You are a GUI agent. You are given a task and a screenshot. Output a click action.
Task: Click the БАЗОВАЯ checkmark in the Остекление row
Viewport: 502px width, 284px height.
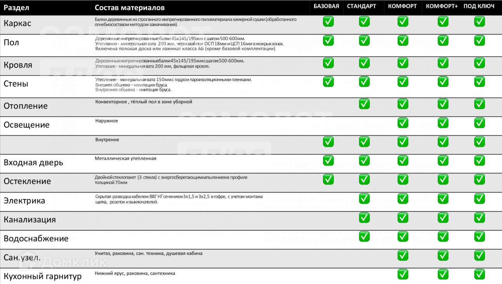tap(328, 179)
